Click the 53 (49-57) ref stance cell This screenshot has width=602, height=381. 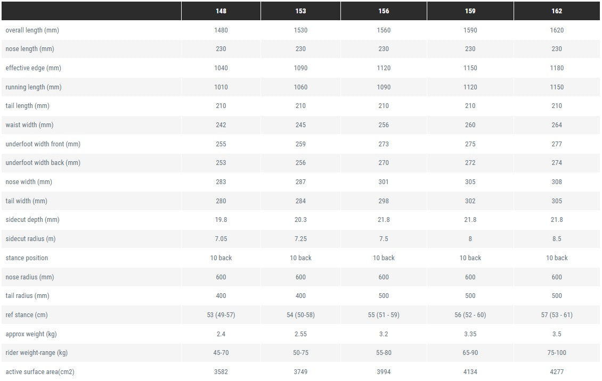pos(221,315)
